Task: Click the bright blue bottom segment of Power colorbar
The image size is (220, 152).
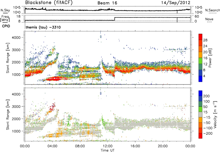Action: pos(200,79)
